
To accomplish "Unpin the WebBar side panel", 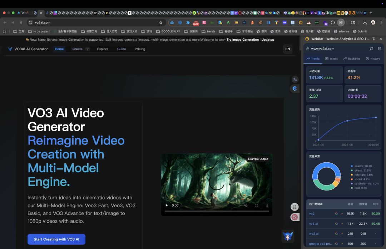I will coord(374,39).
